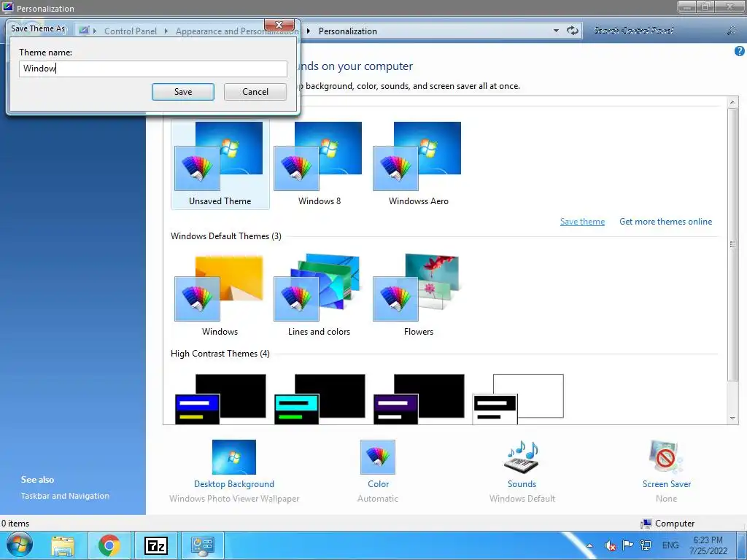
Task: Show hidden tray icons arrow
Action: (589, 545)
